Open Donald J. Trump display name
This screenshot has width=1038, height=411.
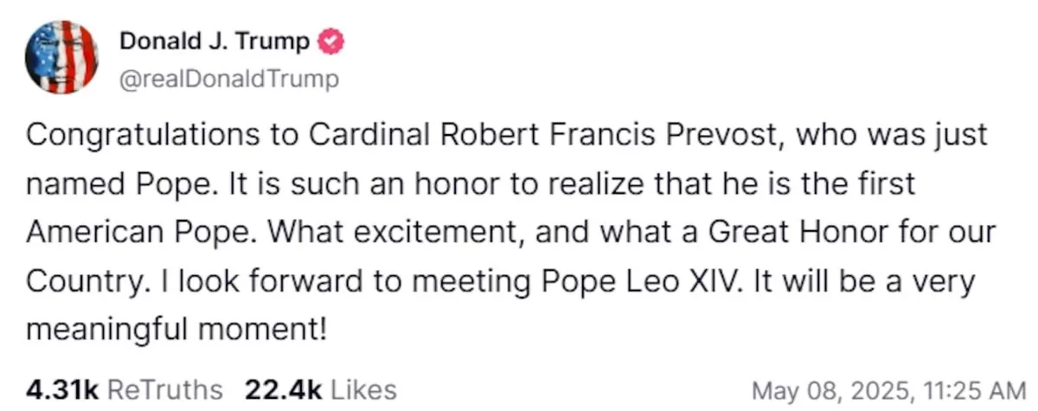(x=214, y=41)
